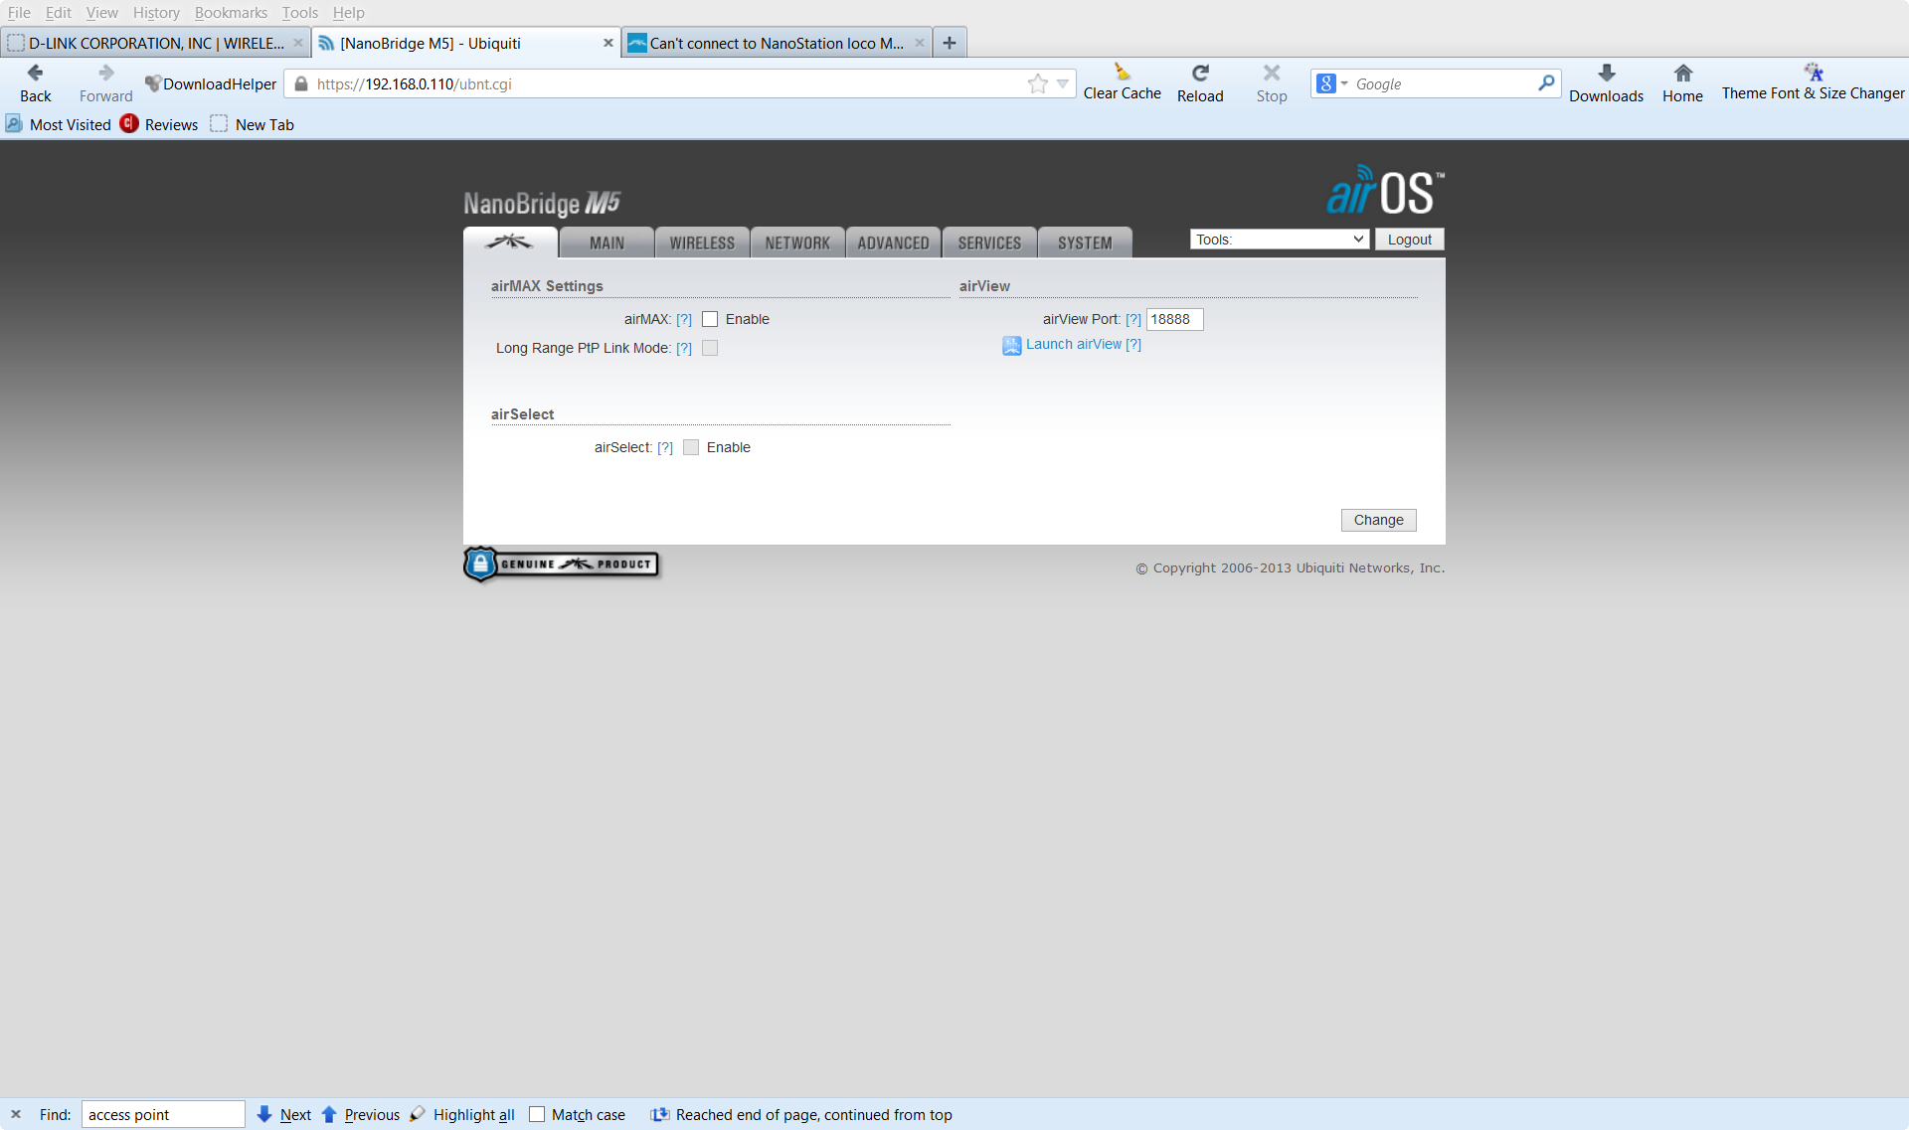Open the bookmark dropdown arrow

click(x=1063, y=83)
